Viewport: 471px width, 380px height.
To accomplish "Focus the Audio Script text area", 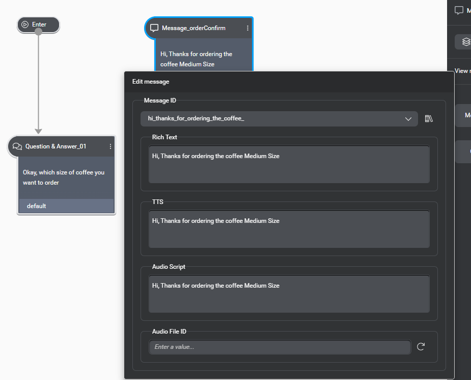I will pos(289,294).
